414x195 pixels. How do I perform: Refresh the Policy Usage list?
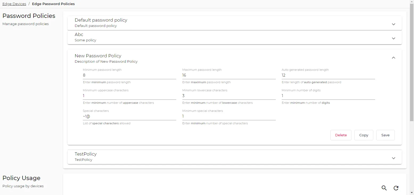click(396, 188)
